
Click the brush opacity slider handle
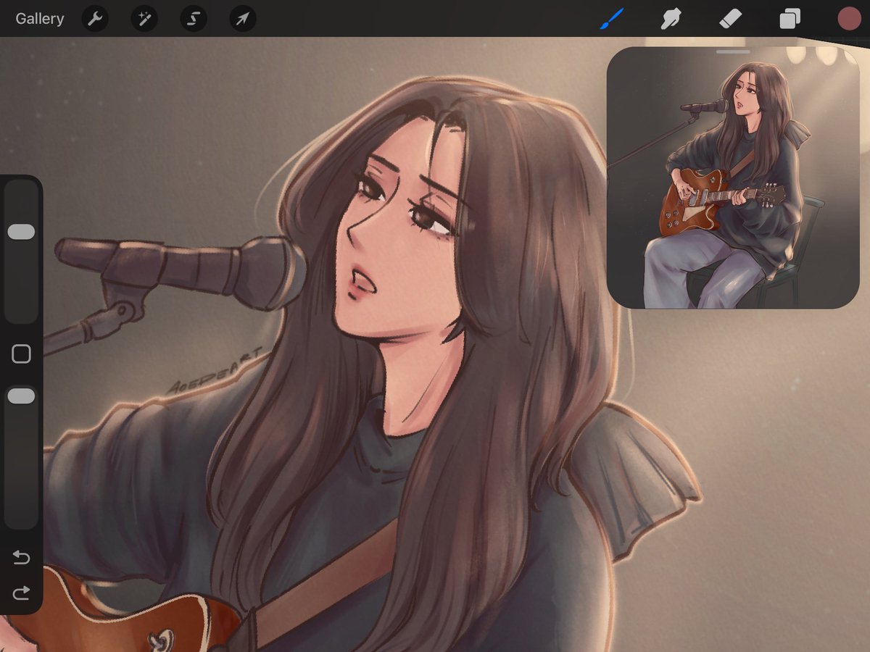click(21, 396)
